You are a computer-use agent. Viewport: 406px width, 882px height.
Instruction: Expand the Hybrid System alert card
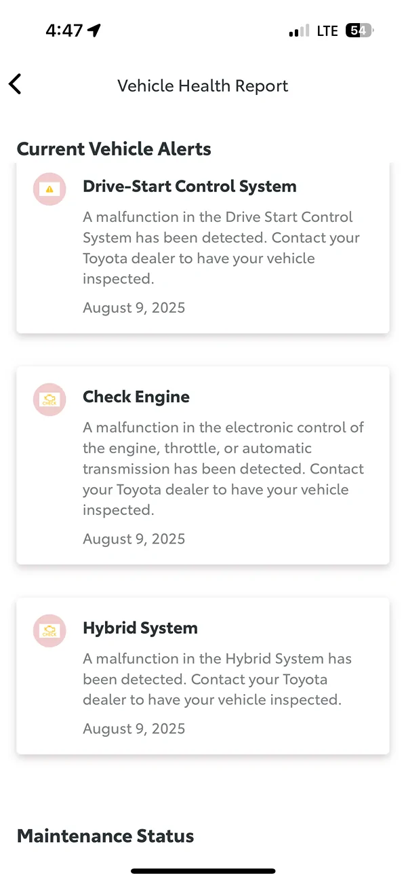[203, 676]
